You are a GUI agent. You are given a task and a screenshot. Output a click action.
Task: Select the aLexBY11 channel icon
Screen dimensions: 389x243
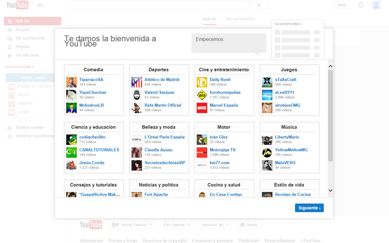(x=267, y=95)
